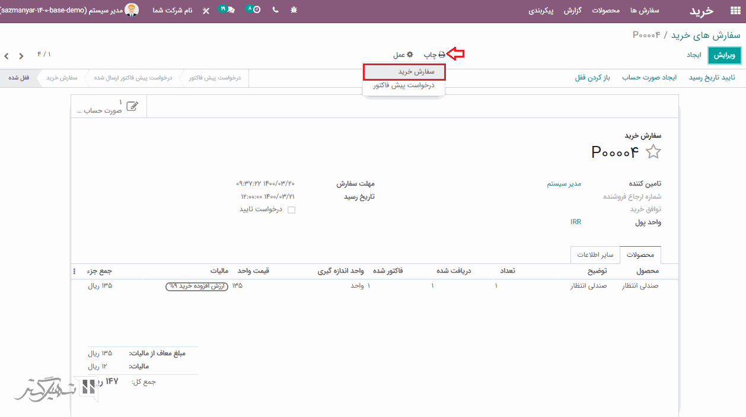The image size is (746, 417).
Task: Click the debug bug icon
Action: pos(294,11)
